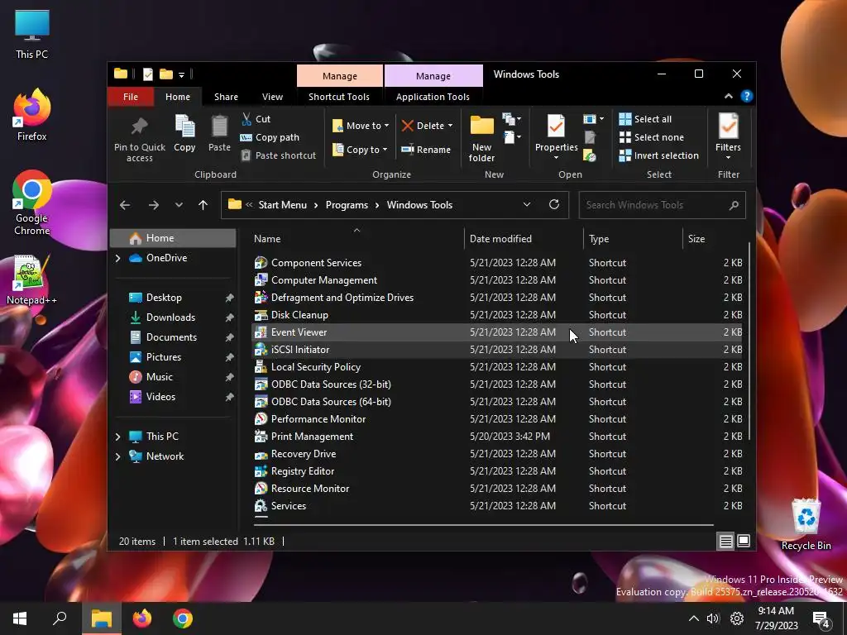The width and height of the screenshot is (847, 635).
Task: Select the Home ribbon tab
Action: click(178, 97)
